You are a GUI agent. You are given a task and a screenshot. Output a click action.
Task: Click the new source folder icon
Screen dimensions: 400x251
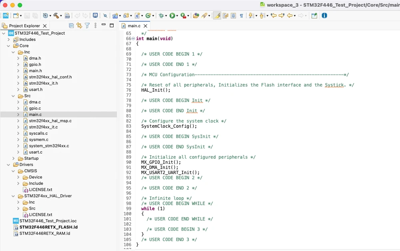pyautogui.click(x=126, y=16)
